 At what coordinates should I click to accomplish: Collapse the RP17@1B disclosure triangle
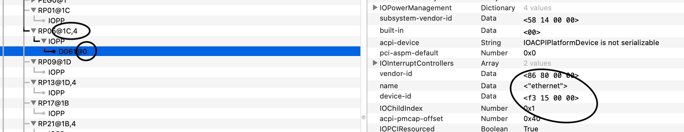pyautogui.click(x=34, y=103)
